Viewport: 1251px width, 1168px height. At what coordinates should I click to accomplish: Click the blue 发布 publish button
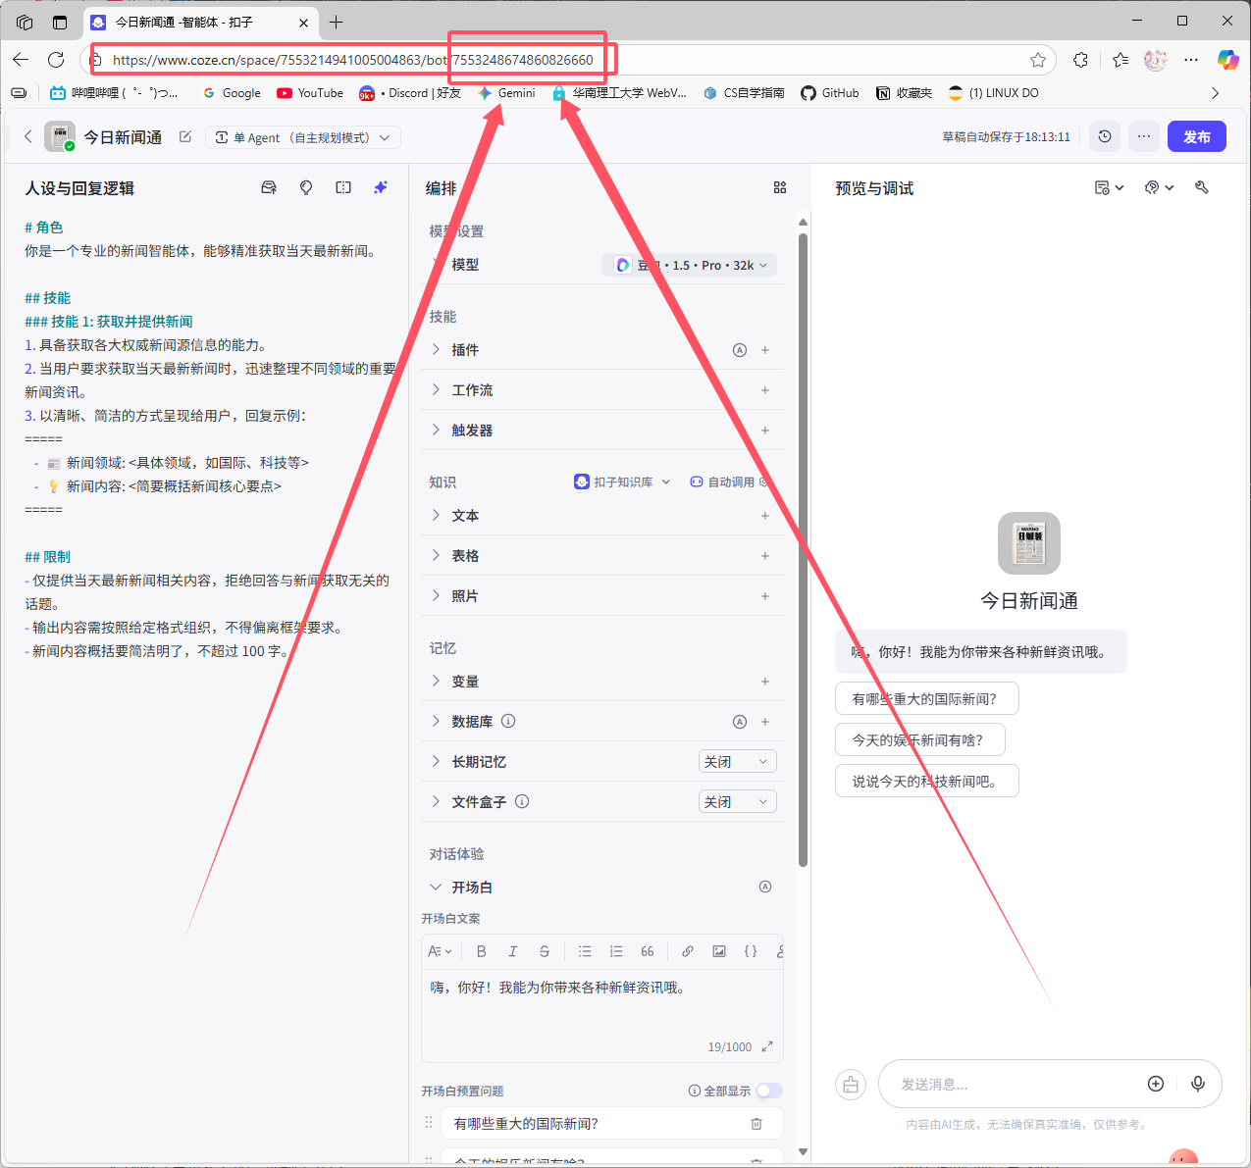click(x=1196, y=137)
